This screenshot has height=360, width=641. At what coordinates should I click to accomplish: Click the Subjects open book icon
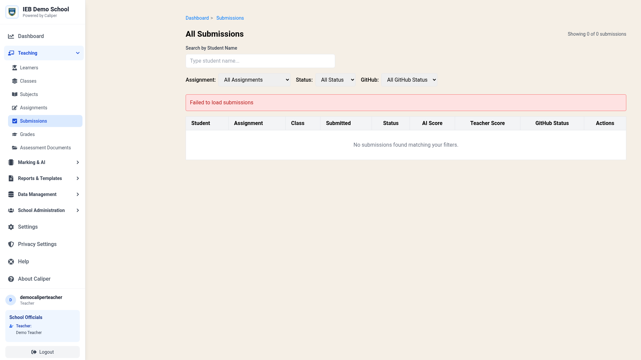15,94
